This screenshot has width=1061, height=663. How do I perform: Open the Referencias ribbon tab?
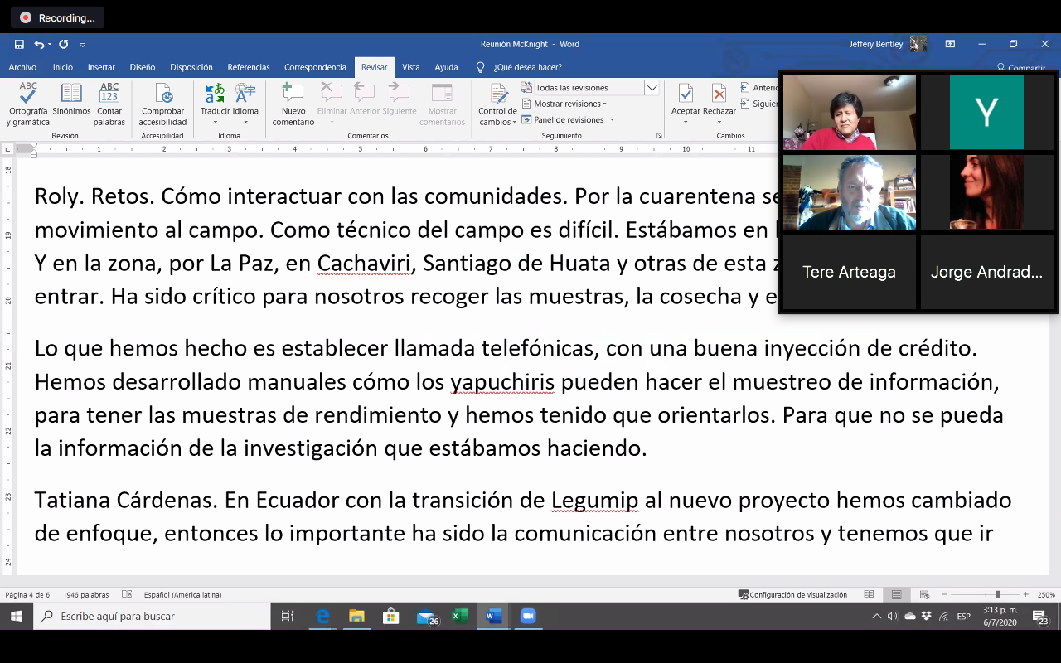point(249,67)
